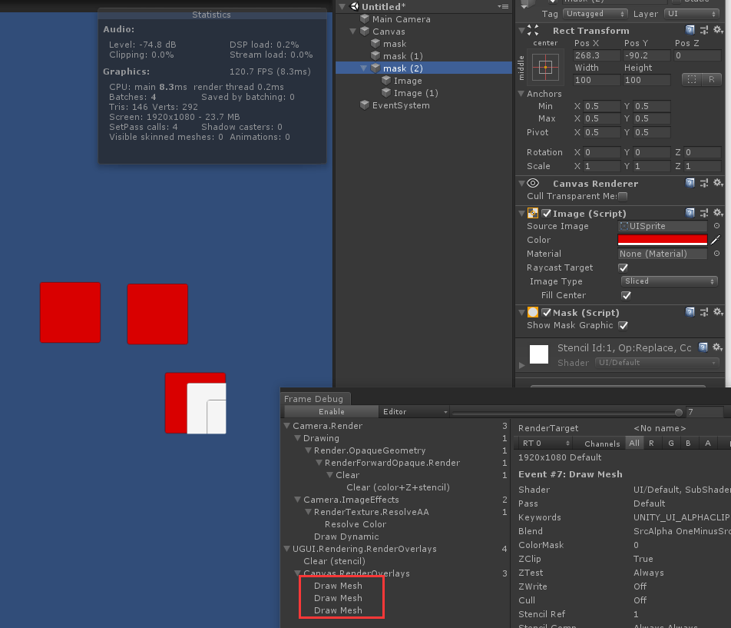Select All channels tab
The width and height of the screenshot is (731, 628).
[634, 444]
